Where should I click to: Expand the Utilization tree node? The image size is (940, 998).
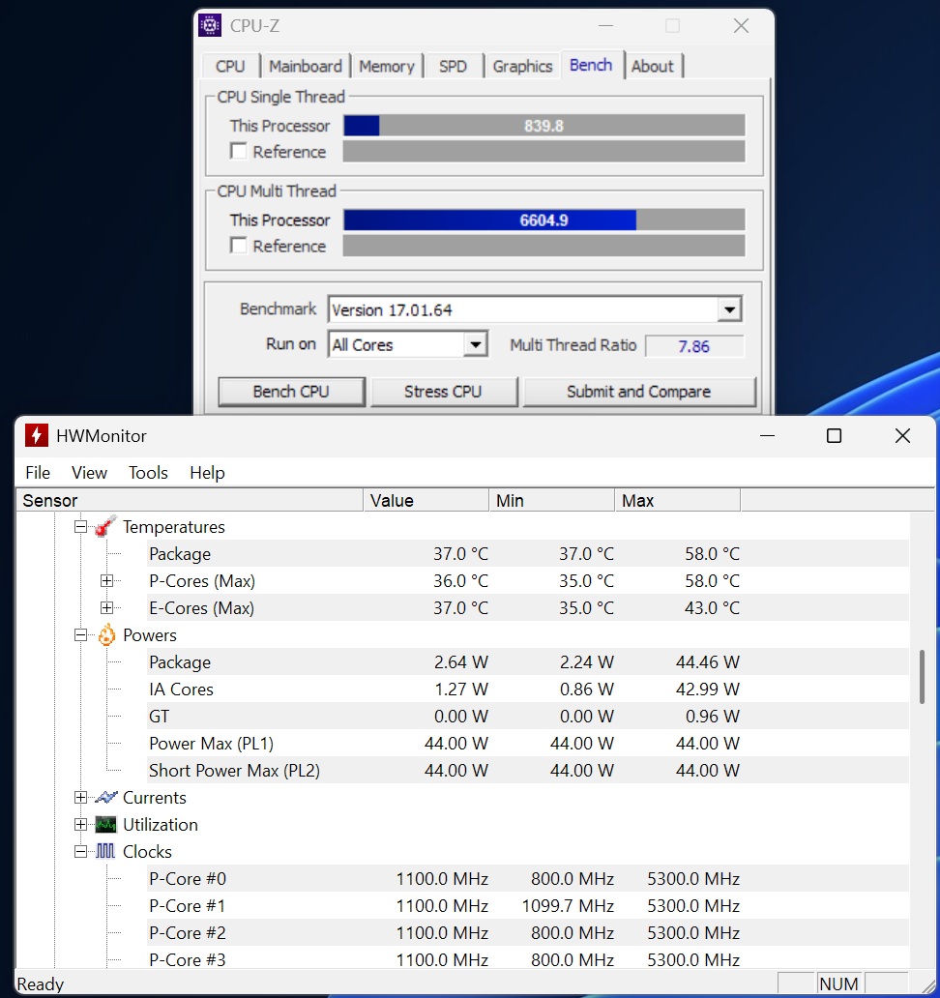80,824
